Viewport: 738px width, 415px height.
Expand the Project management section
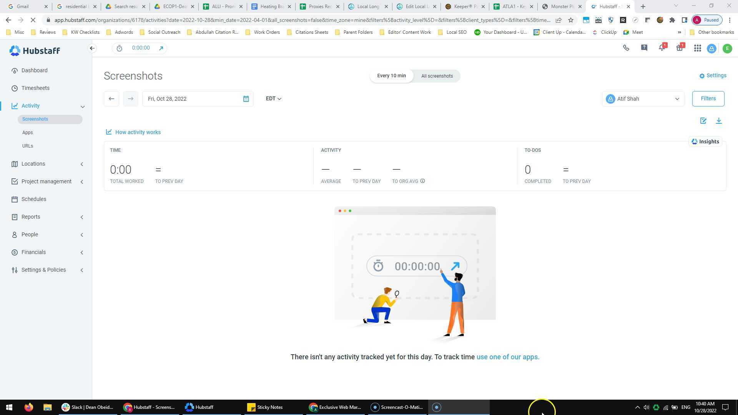pos(46,182)
